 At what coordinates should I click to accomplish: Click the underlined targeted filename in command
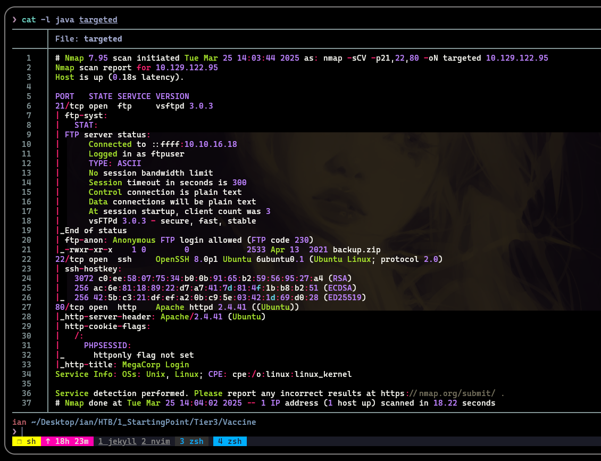click(x=98, y=20)
